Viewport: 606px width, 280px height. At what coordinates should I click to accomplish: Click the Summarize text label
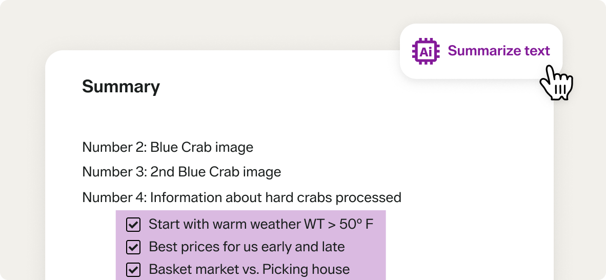click(x=498, y=51)
